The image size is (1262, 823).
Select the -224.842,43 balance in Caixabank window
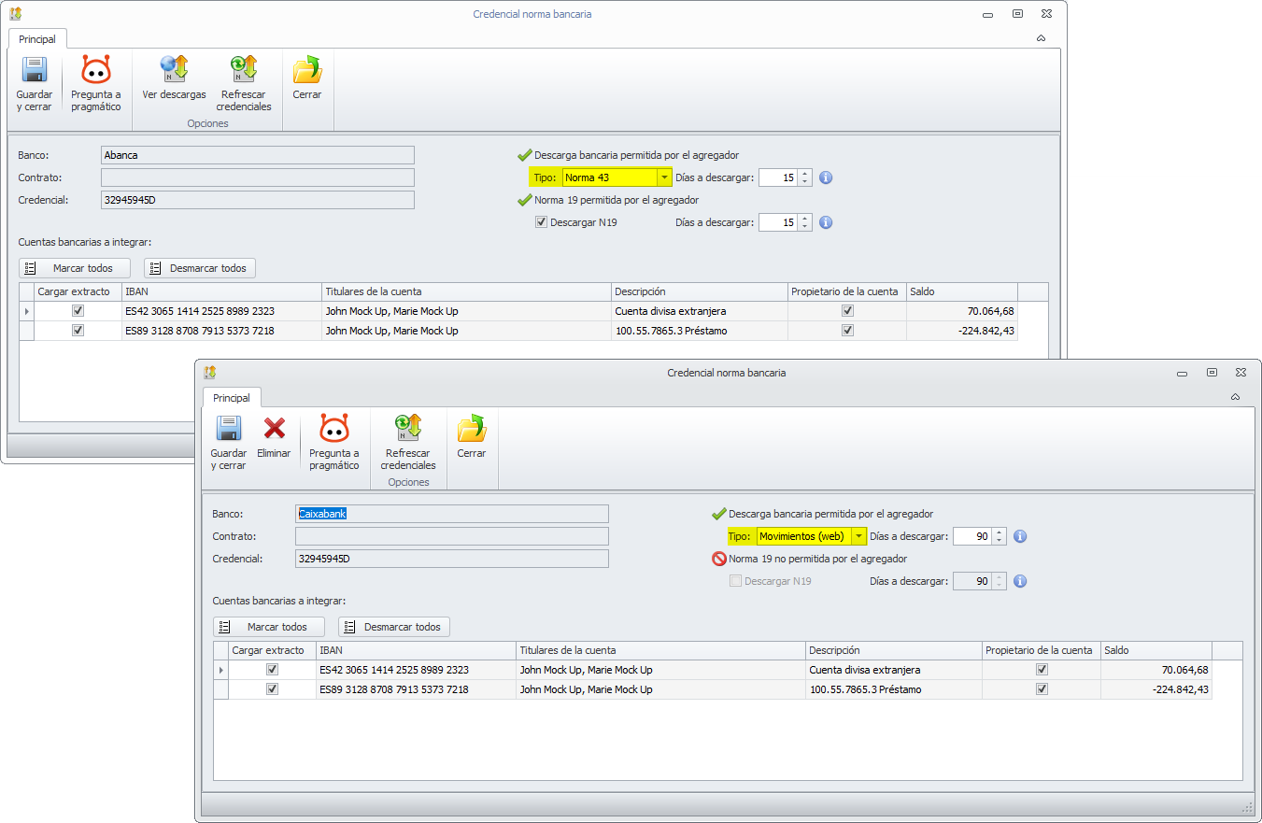pyautogui.click(x=1156, y=689)
